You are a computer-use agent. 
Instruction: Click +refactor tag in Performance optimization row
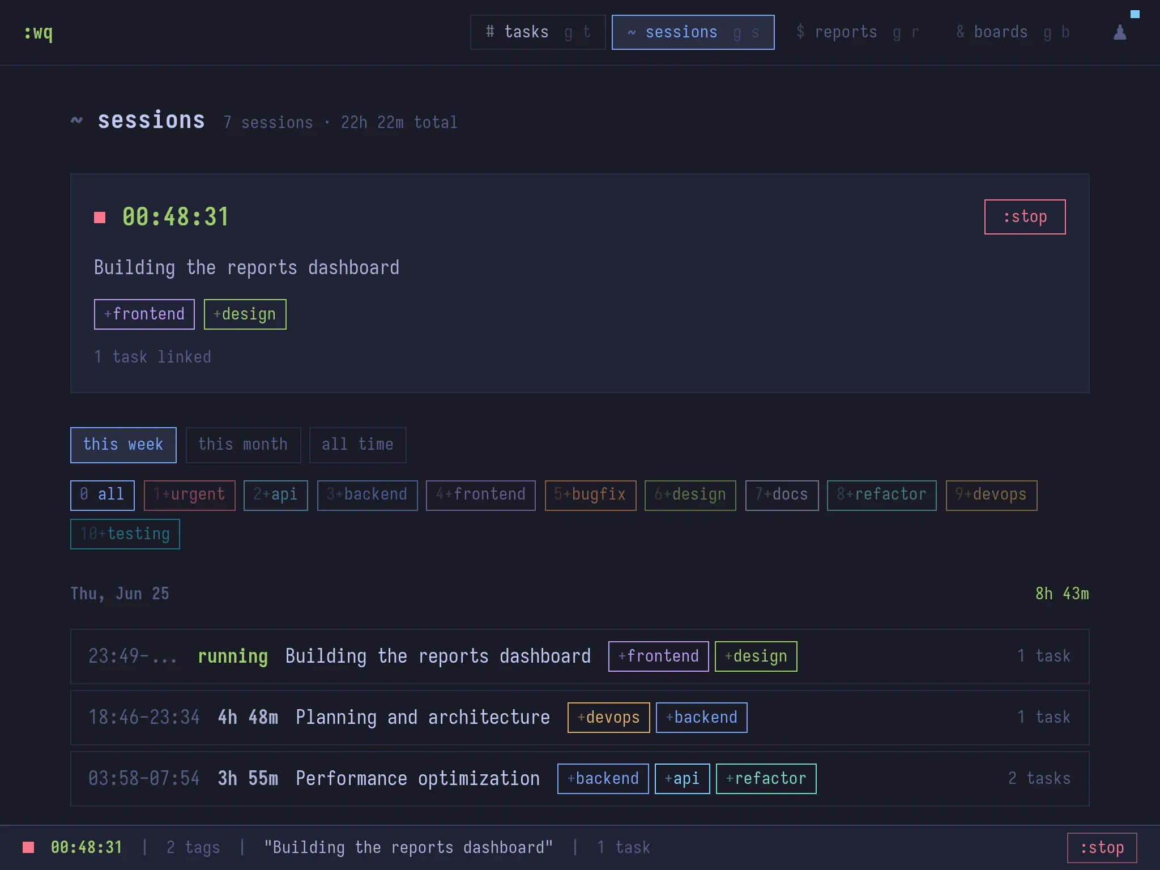click(766, 779)
